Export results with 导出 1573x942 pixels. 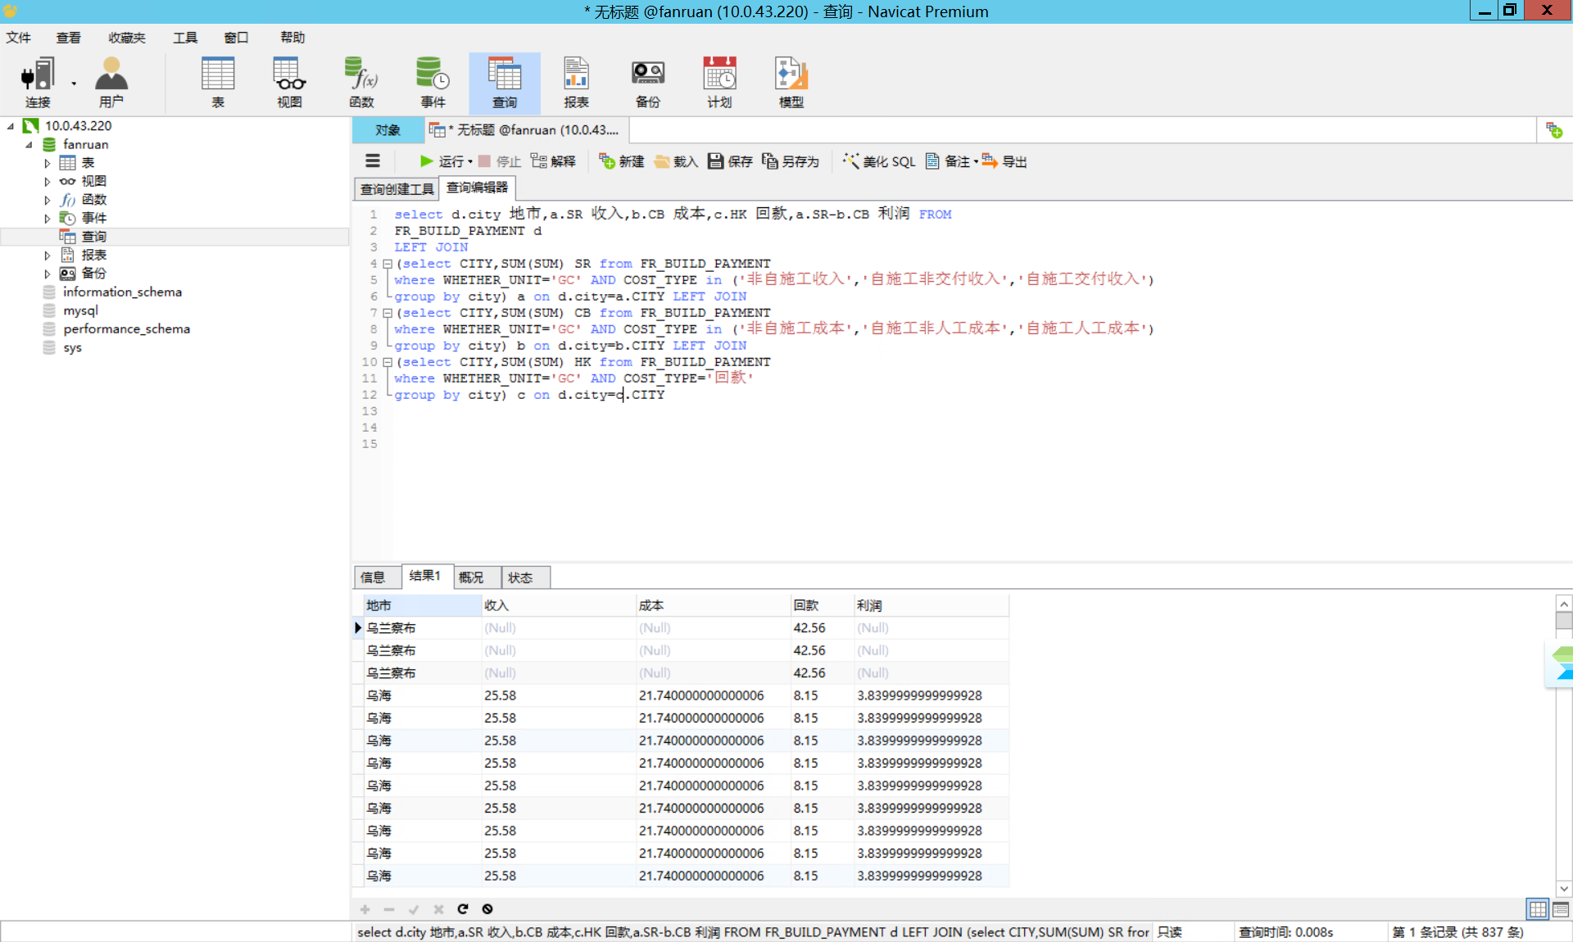click(x=1004, y=161)
